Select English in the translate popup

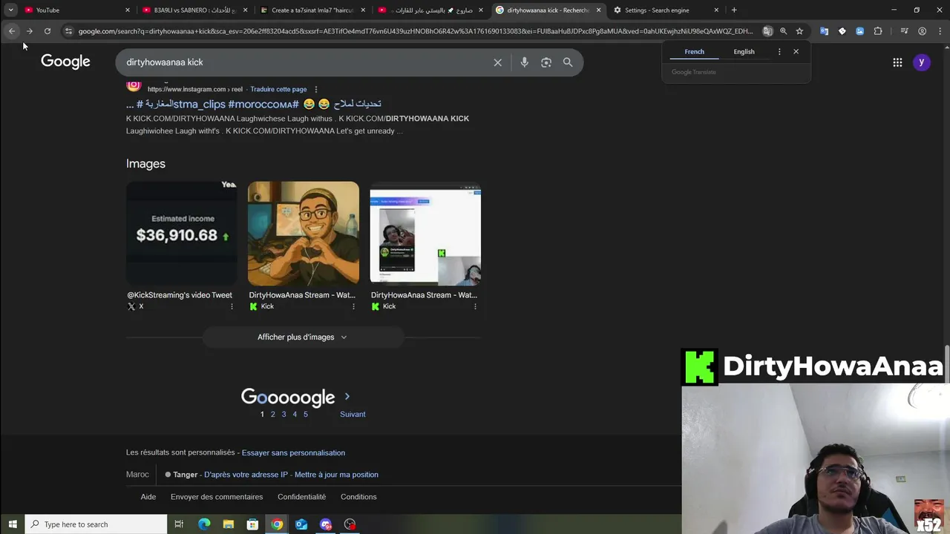[744, 52]
